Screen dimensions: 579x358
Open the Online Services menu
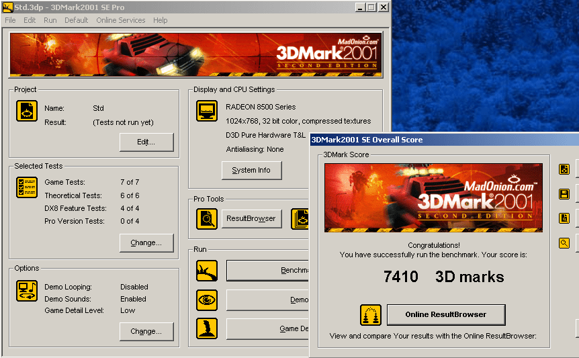pyautogui.click(x=121, y=20)
